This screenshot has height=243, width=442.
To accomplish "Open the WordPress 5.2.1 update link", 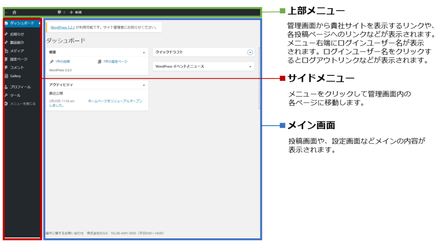I will click(63, 27).
